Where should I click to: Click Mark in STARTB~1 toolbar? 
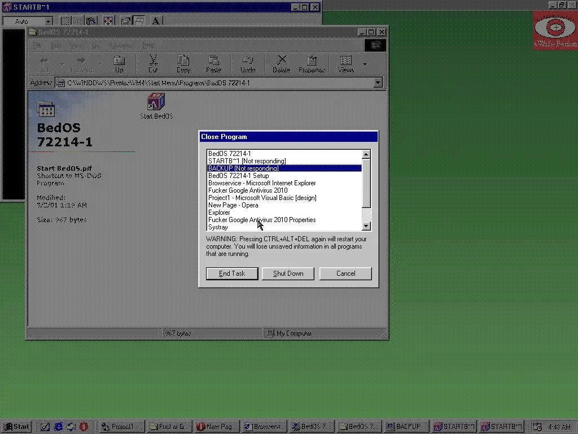click(66, 21)
